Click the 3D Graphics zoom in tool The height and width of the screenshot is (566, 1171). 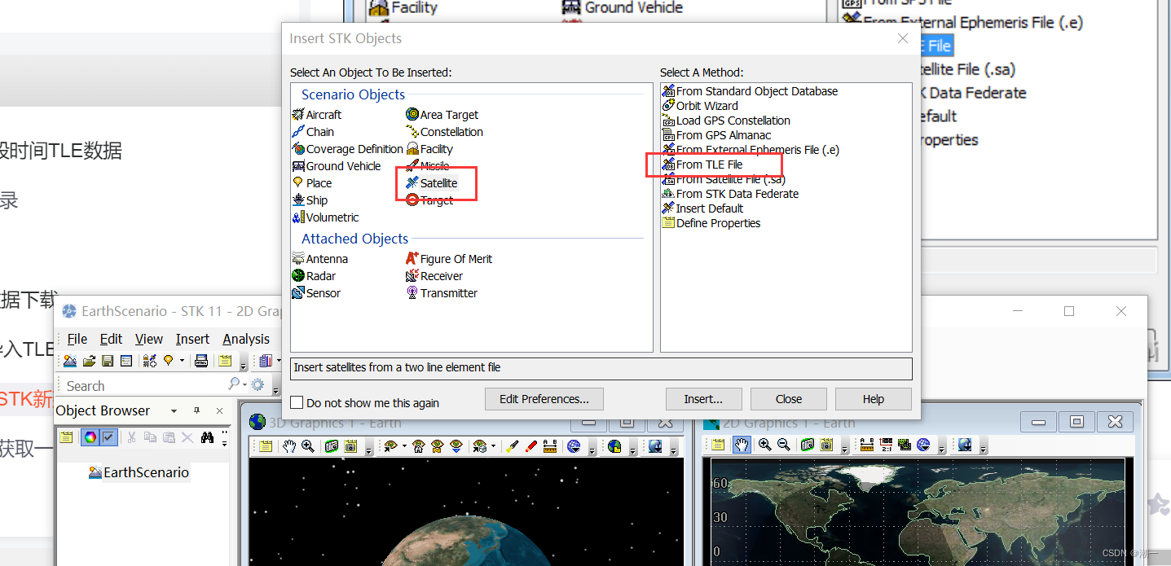308,445
